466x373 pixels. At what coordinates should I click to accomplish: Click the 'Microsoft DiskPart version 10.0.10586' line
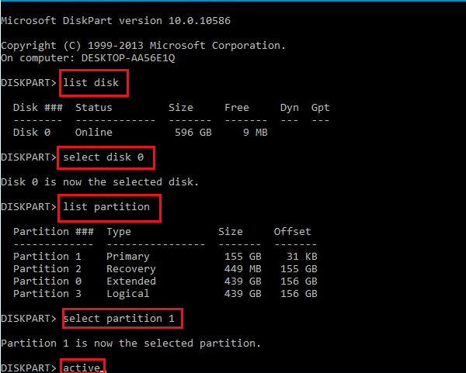pos(115,21)
